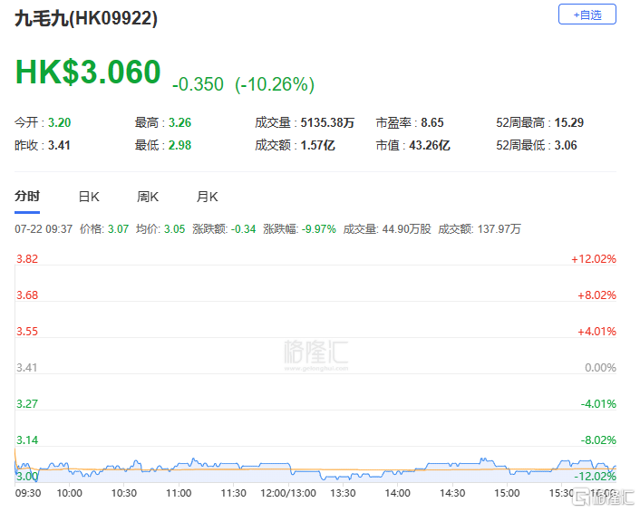
Task: Click the 3.27 y-axis price label
Action: coord(27,404)
